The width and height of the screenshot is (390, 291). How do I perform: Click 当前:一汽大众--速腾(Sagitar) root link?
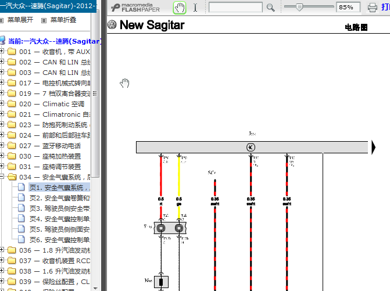coord(55,41)
